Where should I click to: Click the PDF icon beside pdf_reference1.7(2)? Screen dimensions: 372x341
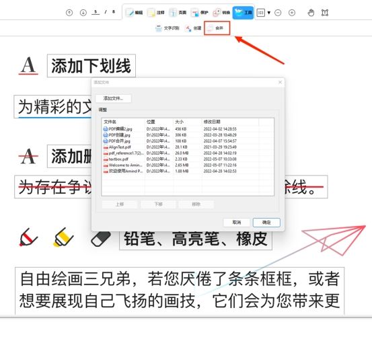[106, 153]
